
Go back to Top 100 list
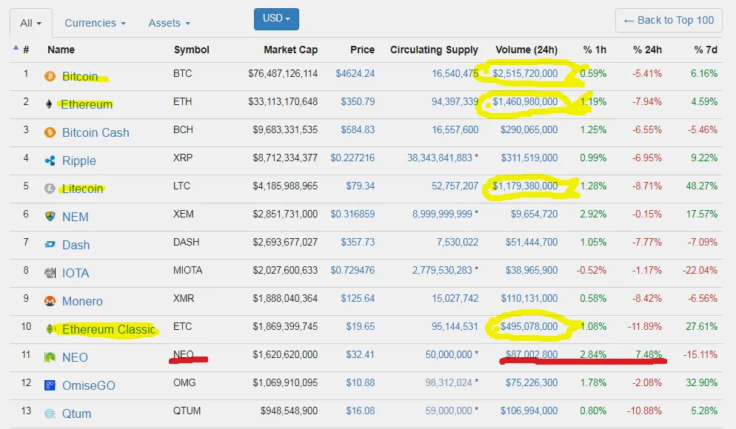click(669, 20)
